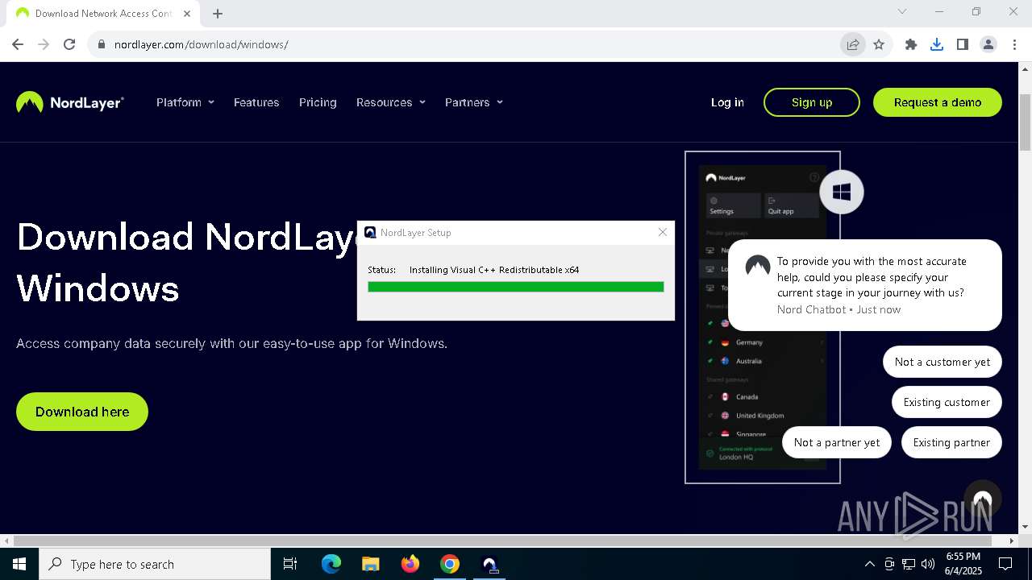Reload the current page
The height and width of the screenshot is (580, 1032).
[69, 44]
